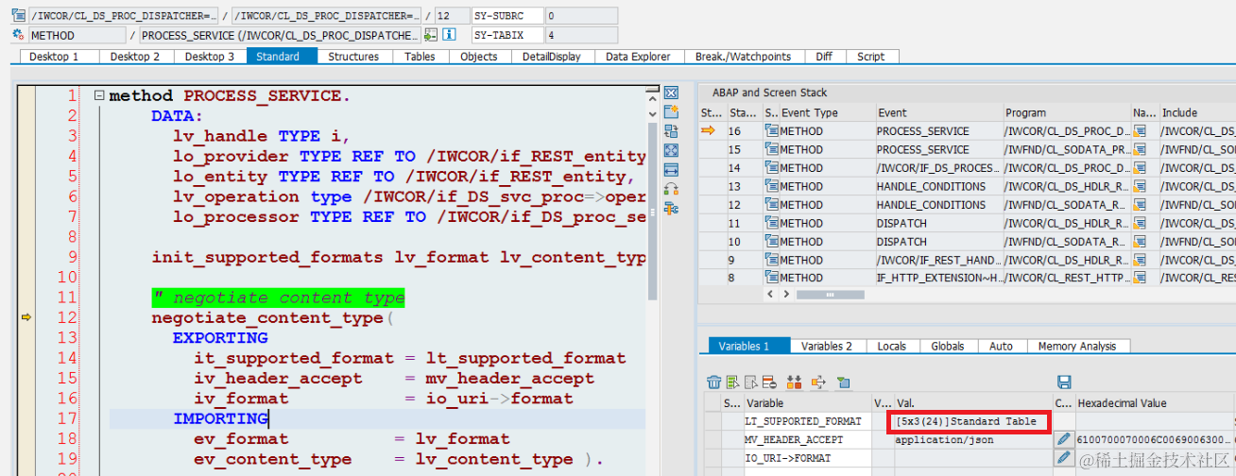Click the export arrow icon in variables toolbar
Image resolution: width=1236 pixels, height=476 pixels.
[x=819, y=382]
